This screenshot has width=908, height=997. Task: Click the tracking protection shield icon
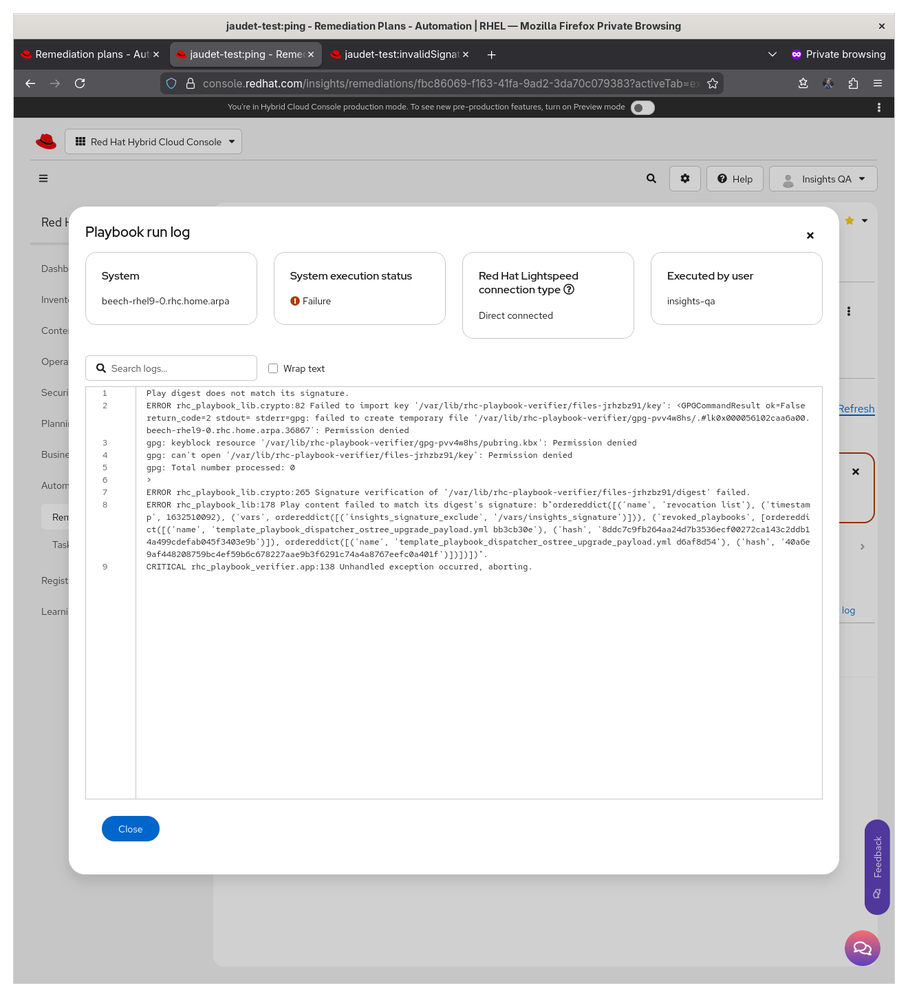(171, 83)
